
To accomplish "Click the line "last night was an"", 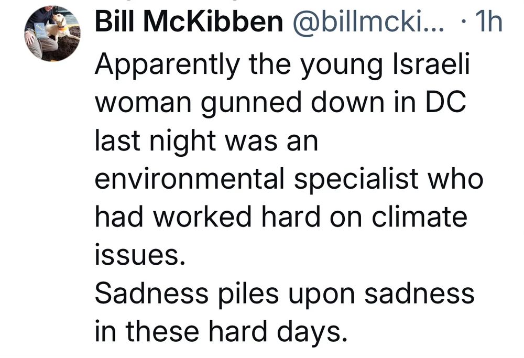I will 207,142.
